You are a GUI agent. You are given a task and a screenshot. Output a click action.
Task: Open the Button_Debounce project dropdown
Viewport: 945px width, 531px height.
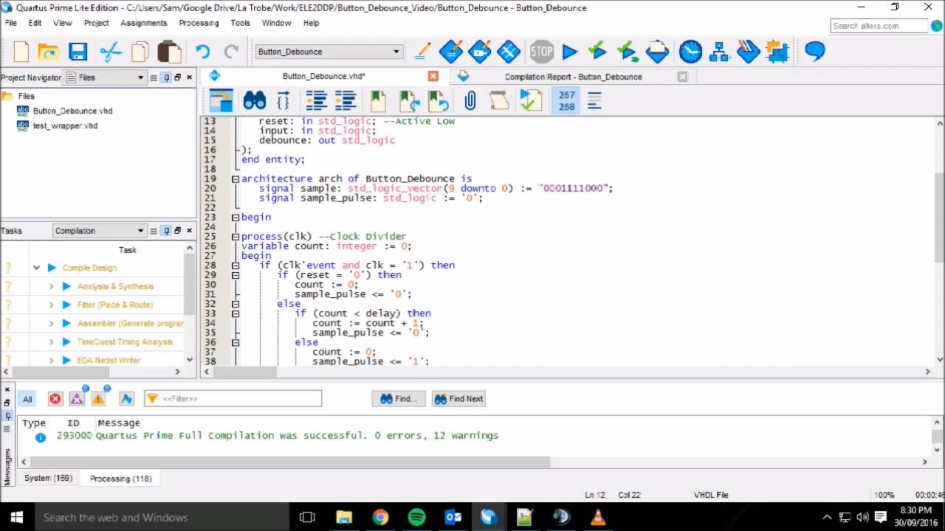[x=329, y=52]
